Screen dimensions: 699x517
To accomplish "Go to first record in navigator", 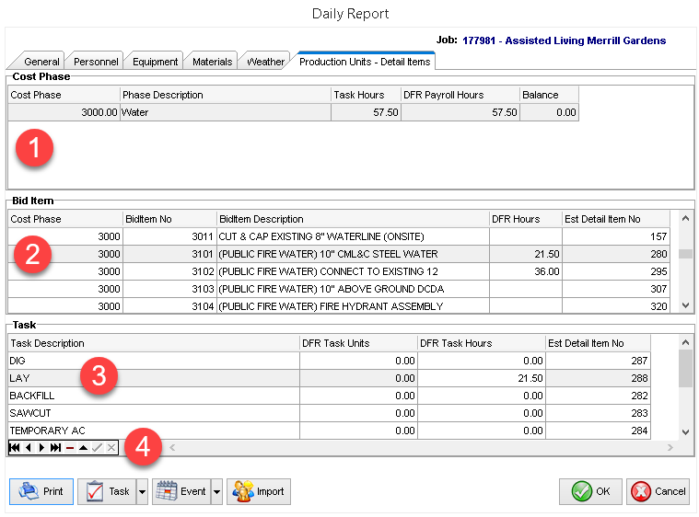I will [x=14, y=447].
